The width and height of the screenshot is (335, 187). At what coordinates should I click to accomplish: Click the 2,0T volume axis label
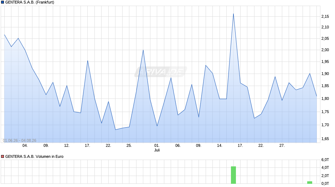325,176
